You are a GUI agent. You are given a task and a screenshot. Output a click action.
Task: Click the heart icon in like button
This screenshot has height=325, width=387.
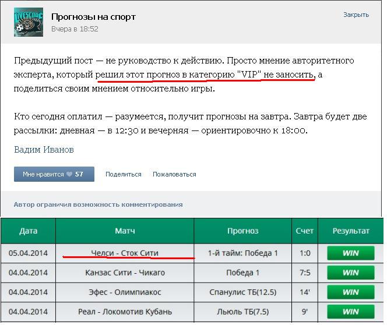(69, 174)
